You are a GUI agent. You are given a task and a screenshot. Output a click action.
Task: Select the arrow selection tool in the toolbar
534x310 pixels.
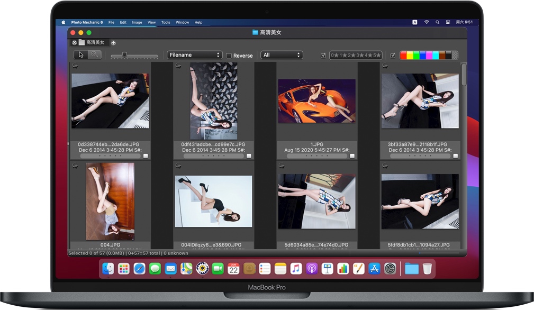(x=80, y=54)
